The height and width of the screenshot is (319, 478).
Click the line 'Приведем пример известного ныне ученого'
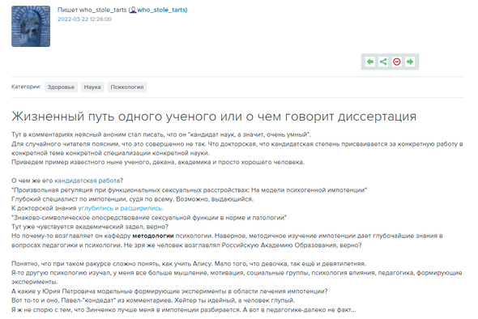(x=158, y=163)
